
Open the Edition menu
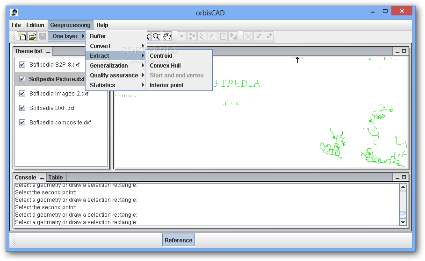pos(35,25)
